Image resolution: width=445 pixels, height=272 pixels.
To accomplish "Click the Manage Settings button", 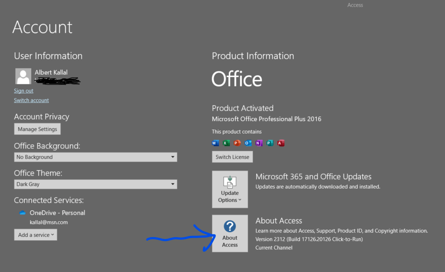I will (x=37, y=129).
